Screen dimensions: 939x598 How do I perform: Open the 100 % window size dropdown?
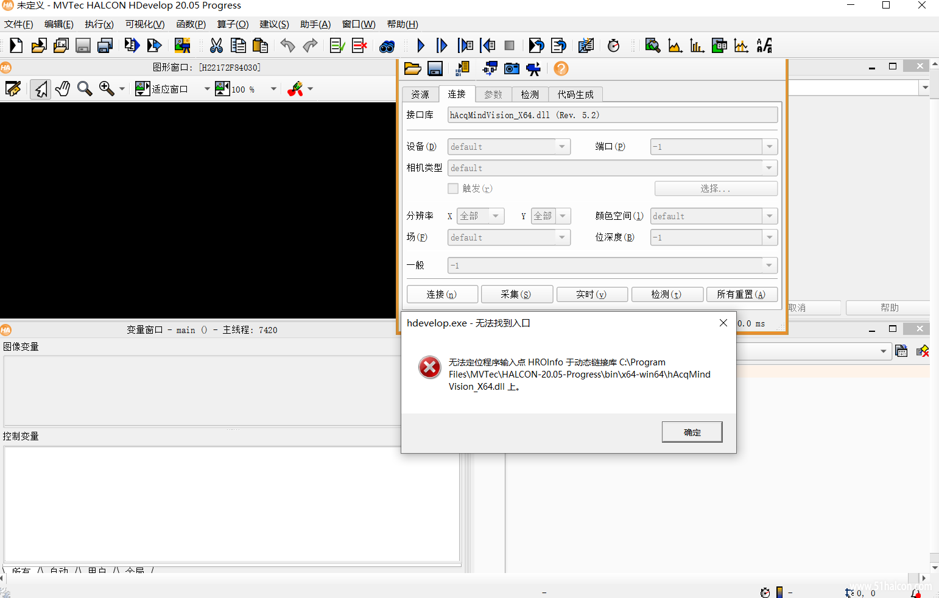273,89
